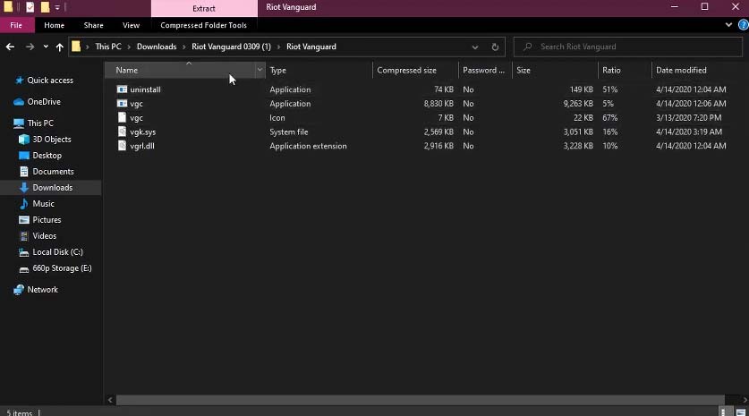Image resolution: width=749 pixels, height=416 pixels.
Task: Switch to the Large icons view
Action: (x=740, y=412)
